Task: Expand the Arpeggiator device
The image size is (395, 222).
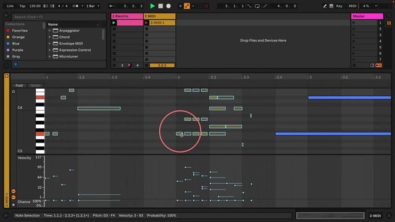Action: (49, 30)
